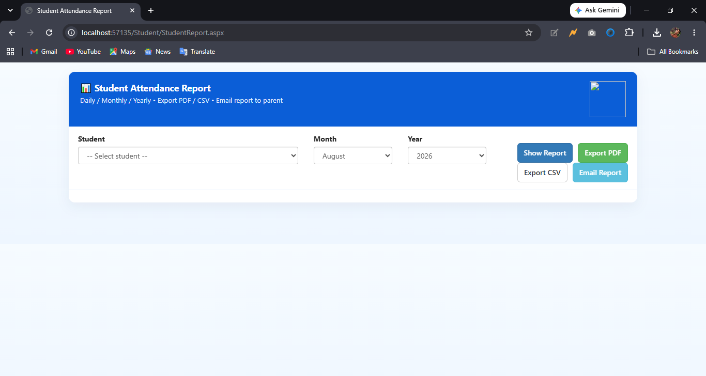Select the Student Attendance Report tab
This screenshot has height=376, width=706.
click(80, 10)
